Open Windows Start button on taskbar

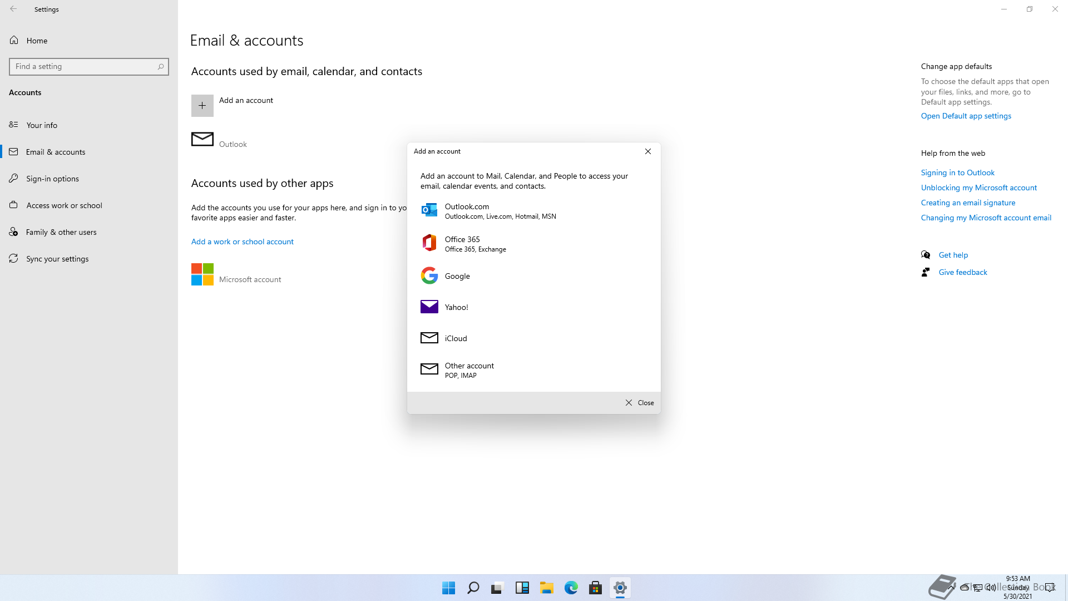448,588
